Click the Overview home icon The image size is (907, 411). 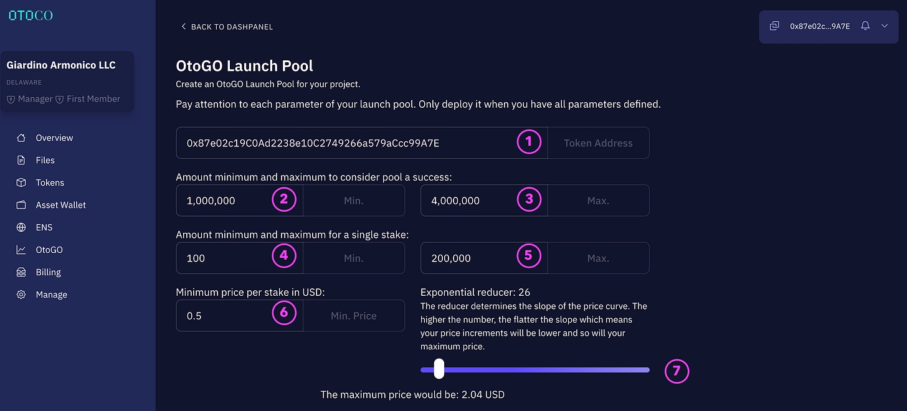pos(21,138)
